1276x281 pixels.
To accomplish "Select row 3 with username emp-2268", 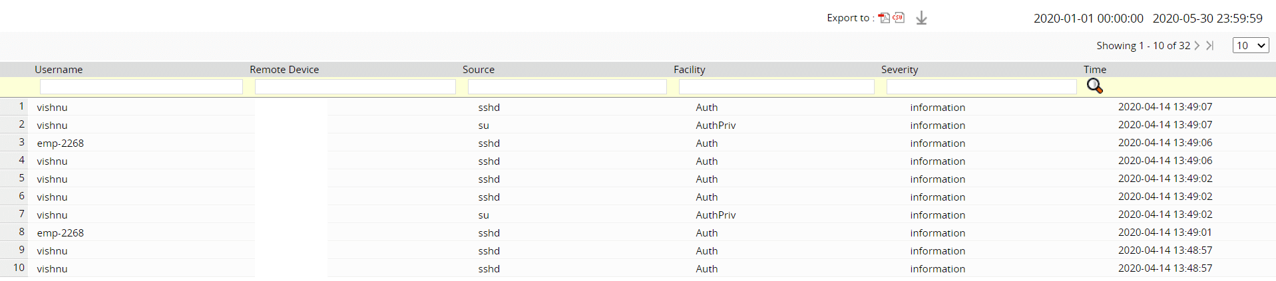I will pyautogui.click(x=61, y=143).
